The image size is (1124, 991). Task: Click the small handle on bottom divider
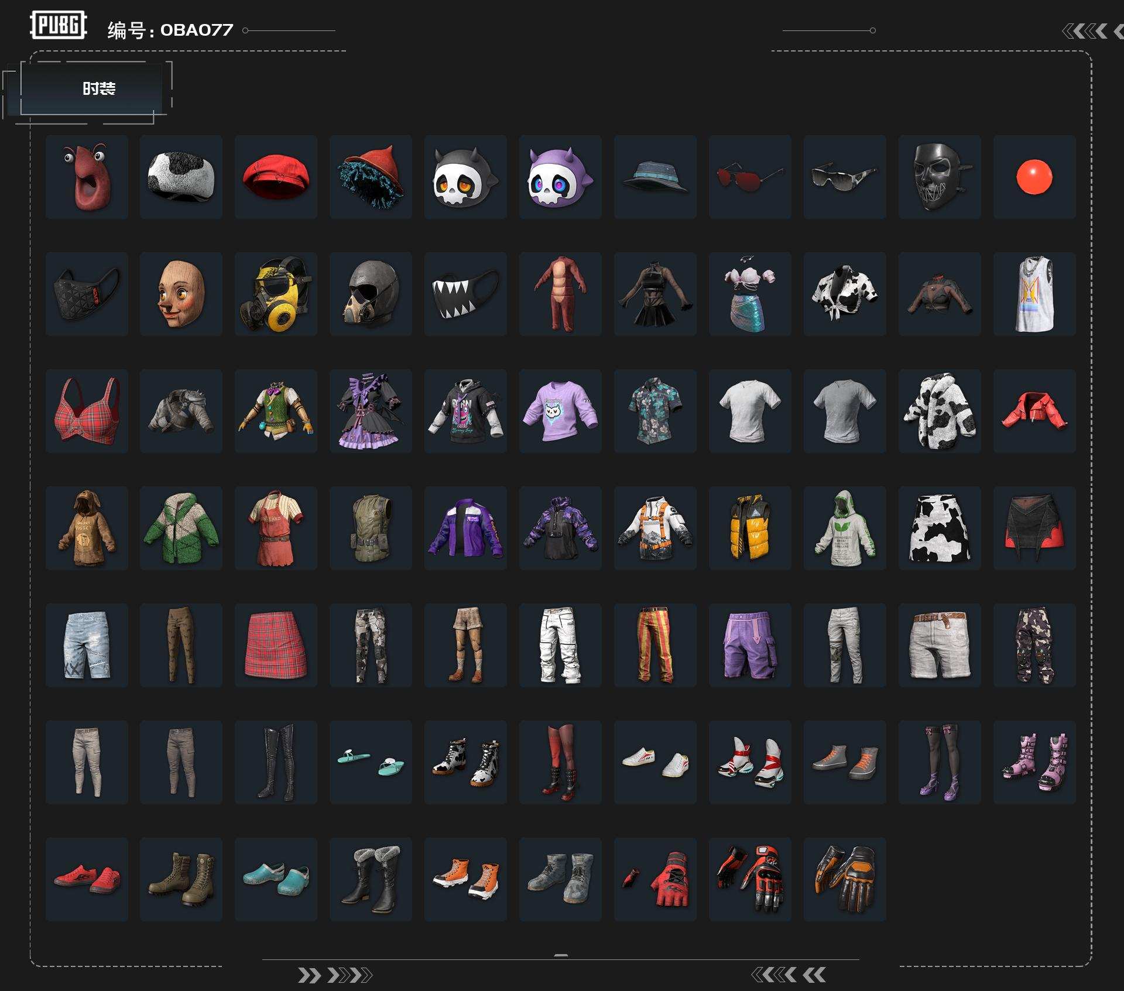pos(561,955)
